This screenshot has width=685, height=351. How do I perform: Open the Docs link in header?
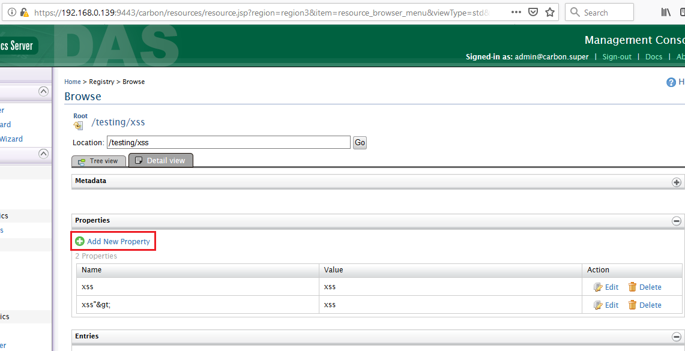[654, 57]
